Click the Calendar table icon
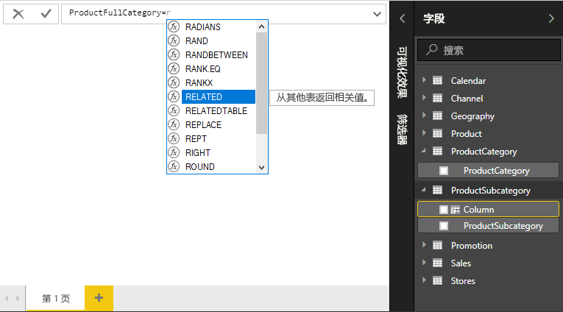 pos(437,81)
